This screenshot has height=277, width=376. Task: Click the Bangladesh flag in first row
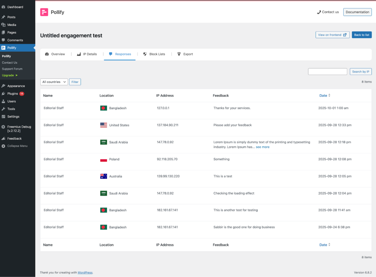pyautogui.click(x=104, y=108)
